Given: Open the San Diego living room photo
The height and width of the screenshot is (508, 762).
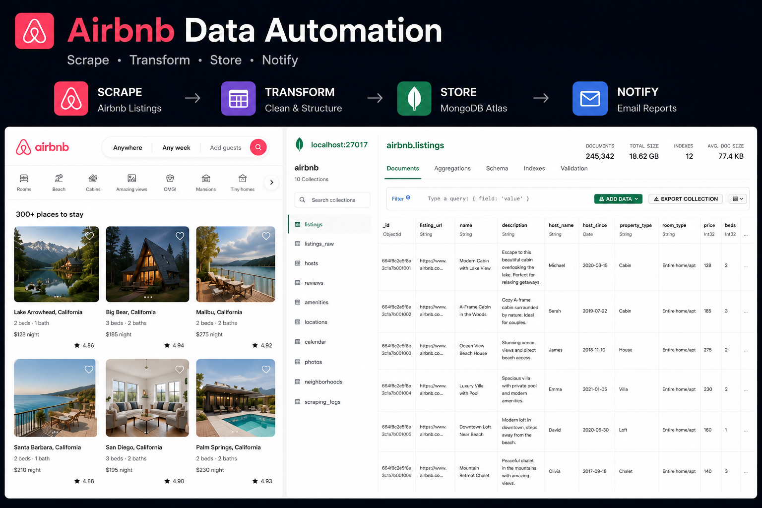Looking at the screenshot, I should (x=147, y=398).
